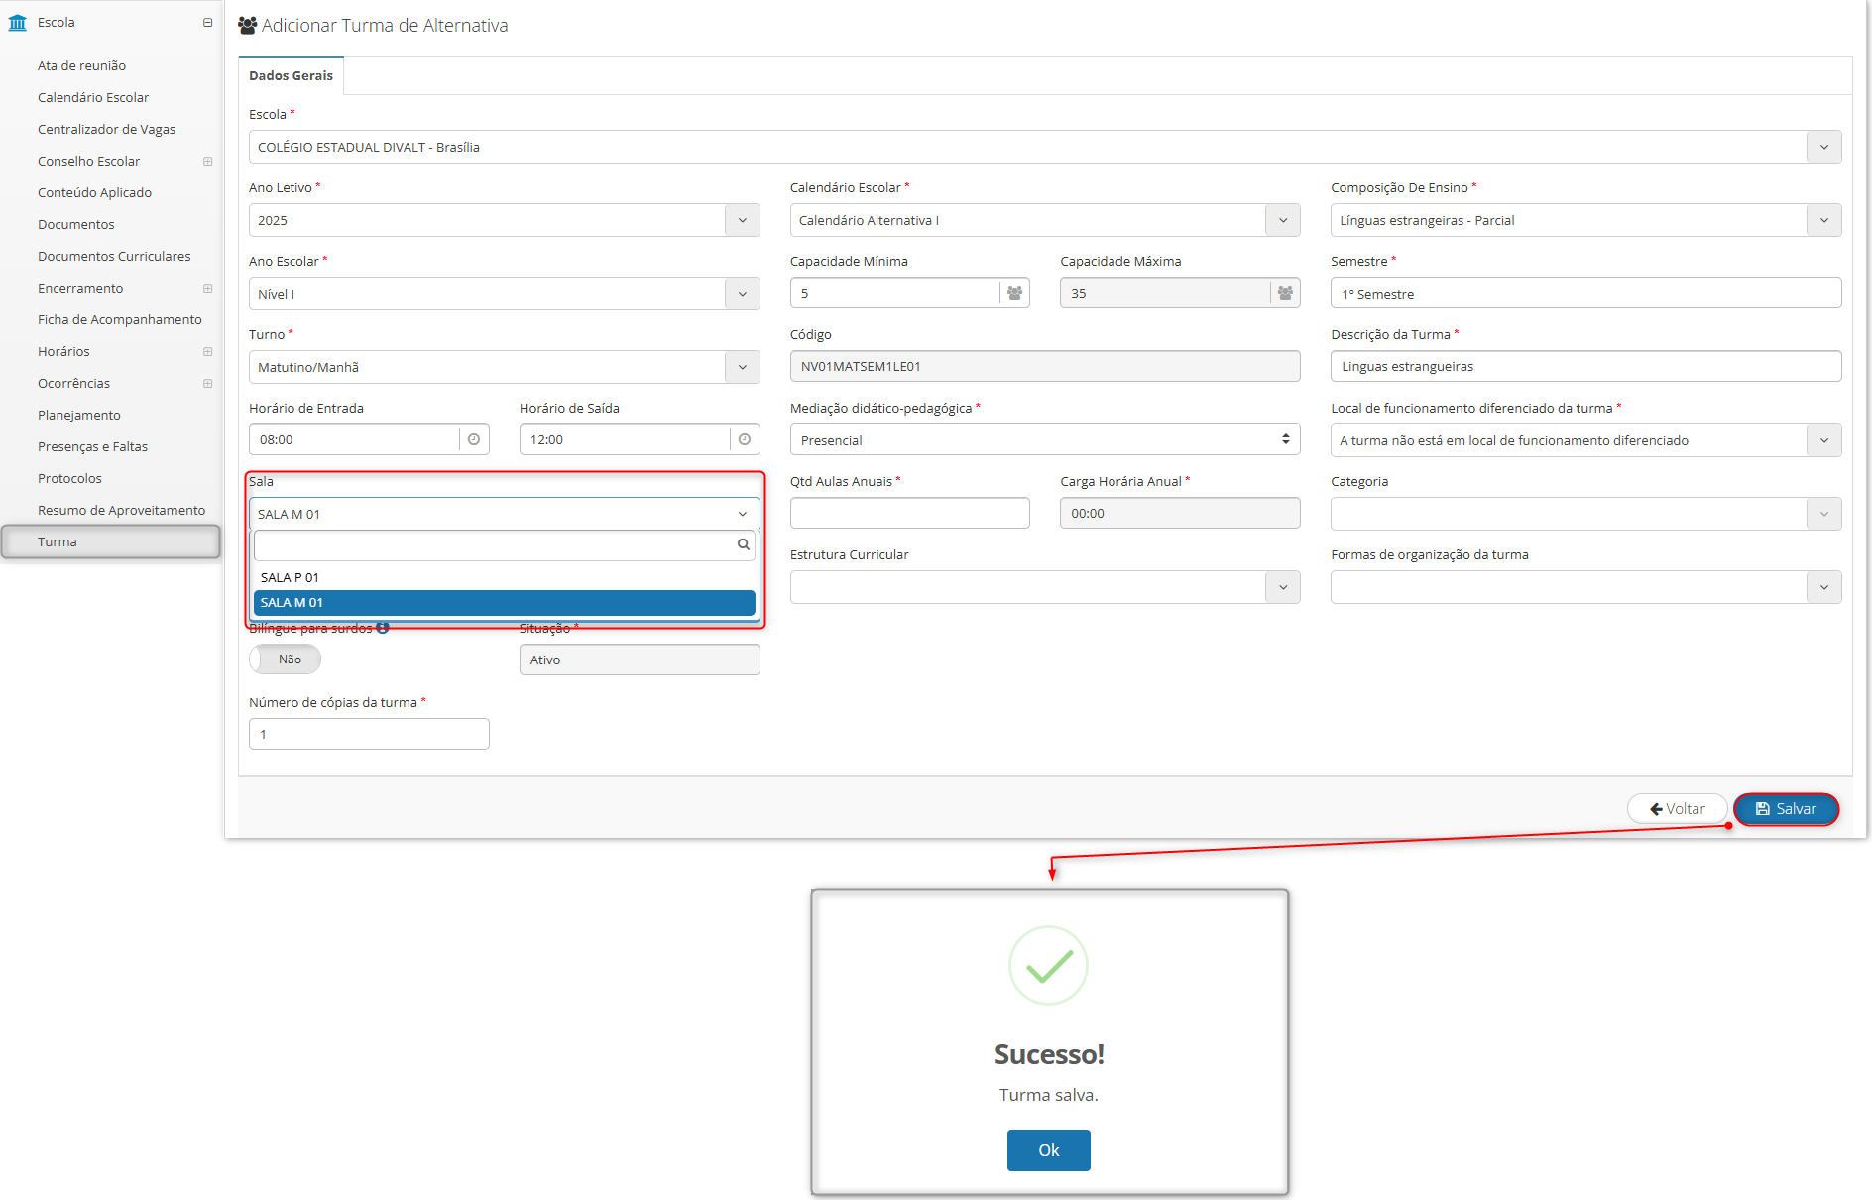Image resolution: width=1872 pixels, height=1200 pixels.
Task: Open Formas de organização da turma dropdown
Action: 1585,588
